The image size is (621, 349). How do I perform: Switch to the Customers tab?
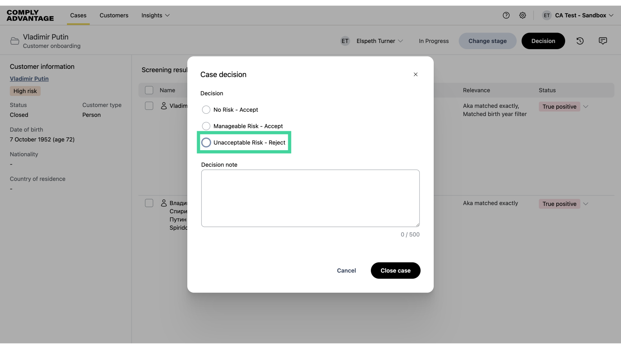tap(114, 15)
